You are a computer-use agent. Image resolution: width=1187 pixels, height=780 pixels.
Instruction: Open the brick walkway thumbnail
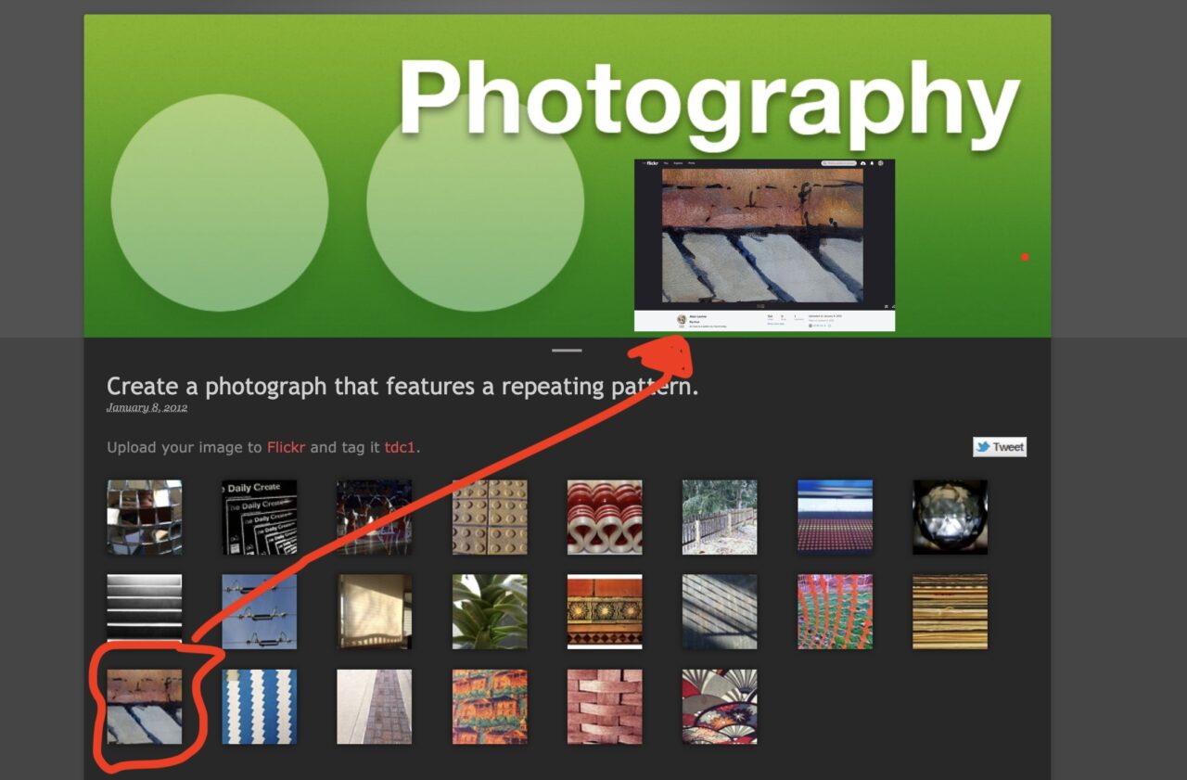pos(375,707)
